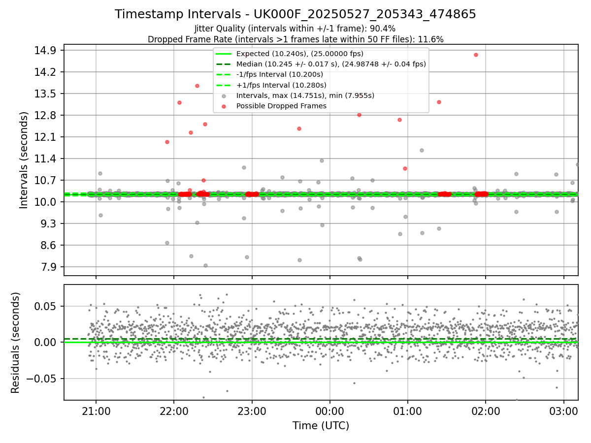Click the y-axis tick label 8.6
Image resolution: width=591 pixels, height=443 pixels.
49,245
